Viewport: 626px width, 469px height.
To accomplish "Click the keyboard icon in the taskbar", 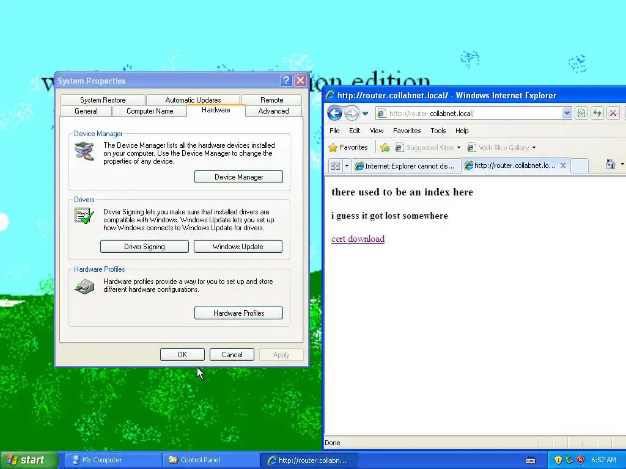I will [531, 460].
